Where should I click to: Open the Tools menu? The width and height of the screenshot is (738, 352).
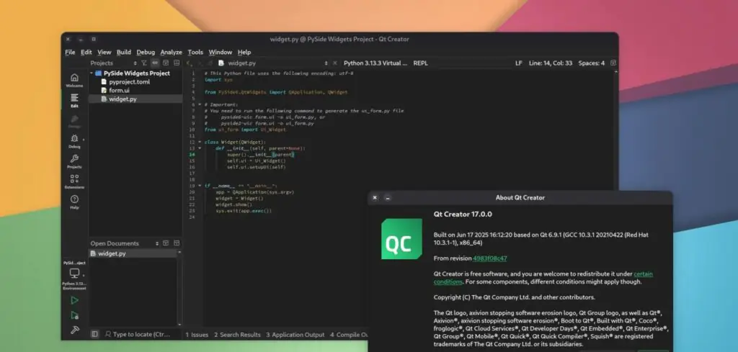(x=195, y=52)
